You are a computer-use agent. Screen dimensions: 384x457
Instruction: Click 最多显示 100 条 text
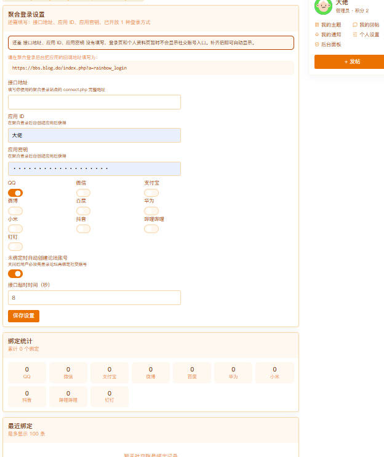pyautogui.click(x=26, y=434)
